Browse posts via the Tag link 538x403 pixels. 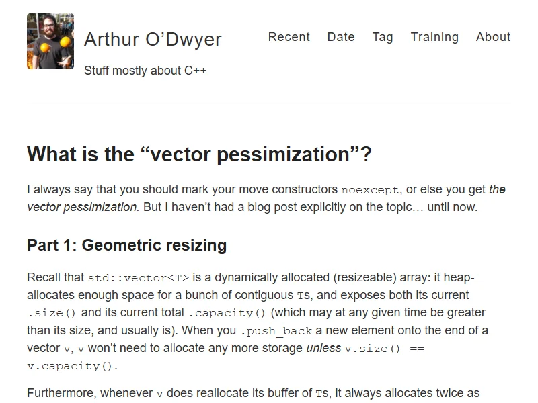[383, 37]
